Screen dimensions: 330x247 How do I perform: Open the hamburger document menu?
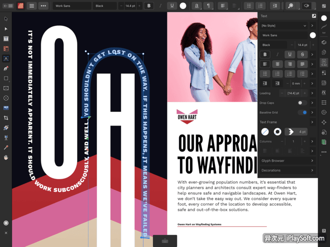tap(32, 6)
